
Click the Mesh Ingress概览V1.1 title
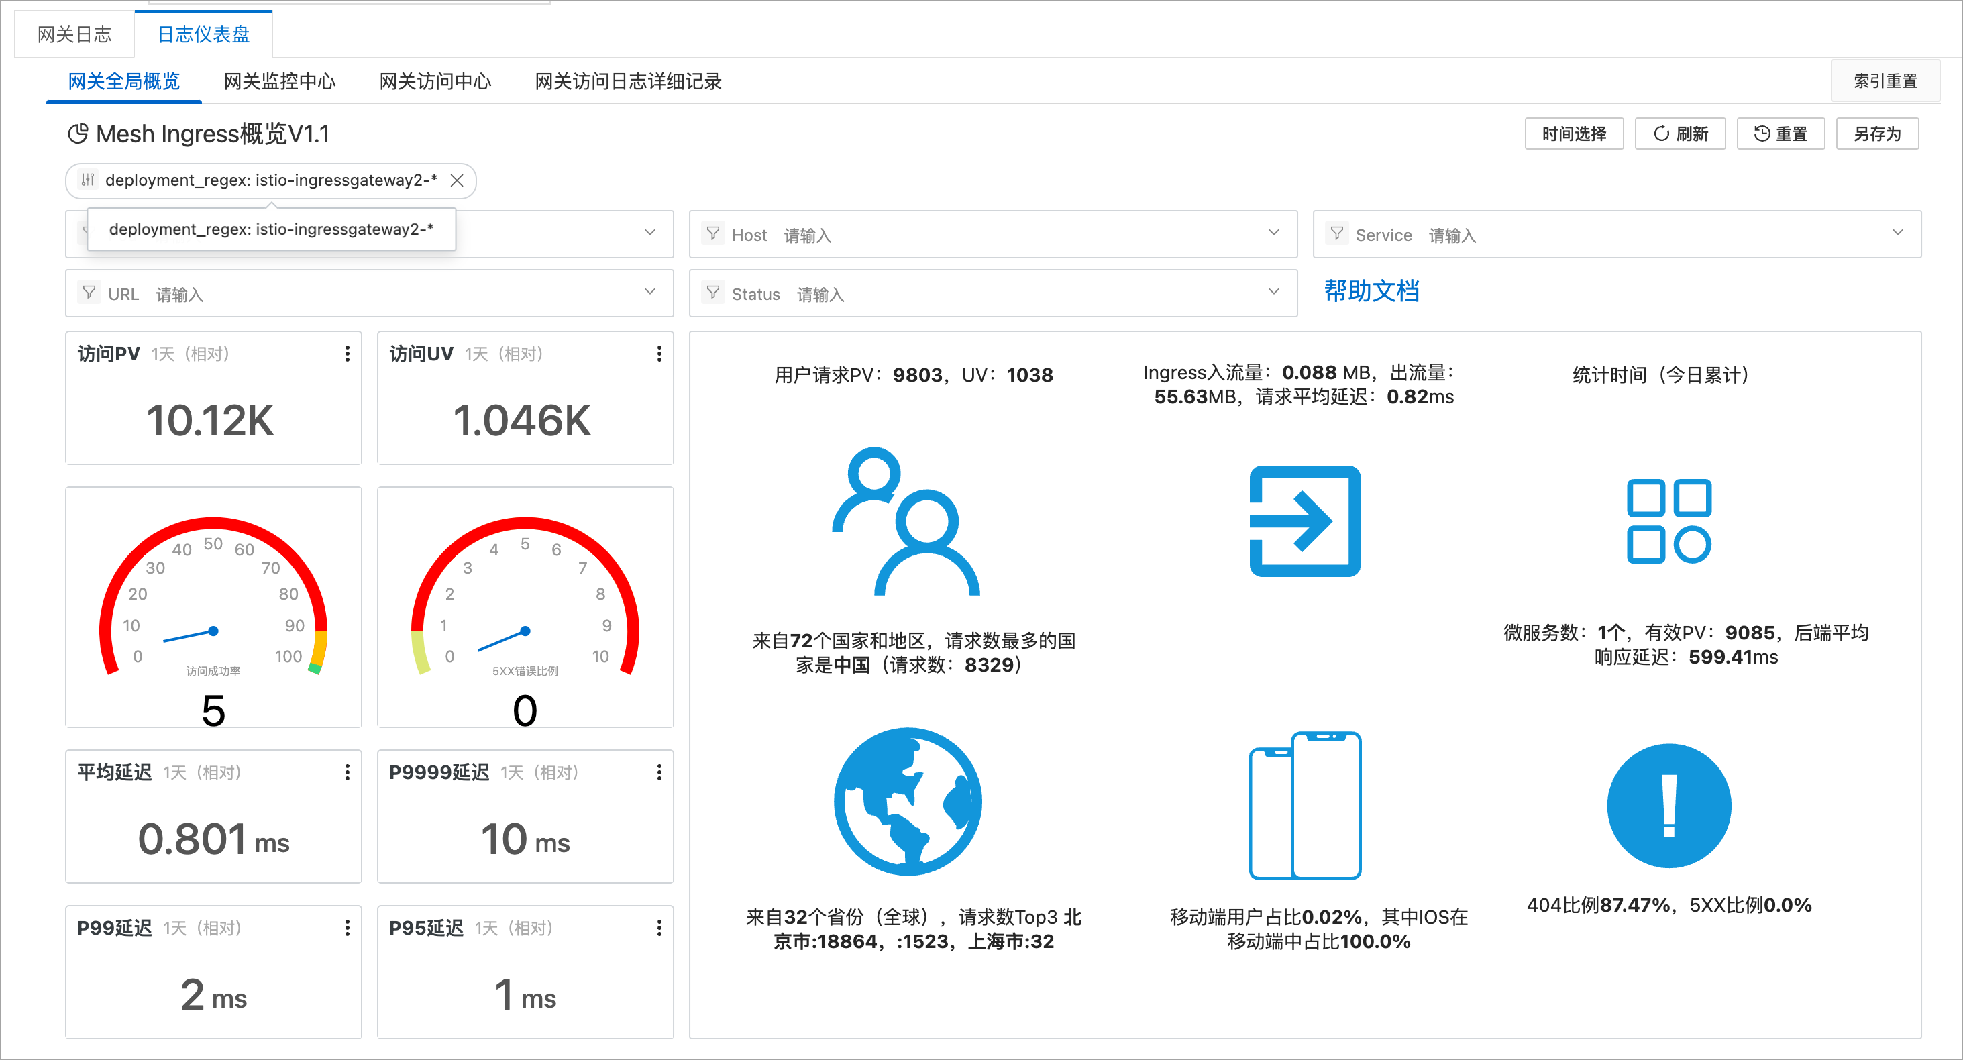(x=213, y=134)
